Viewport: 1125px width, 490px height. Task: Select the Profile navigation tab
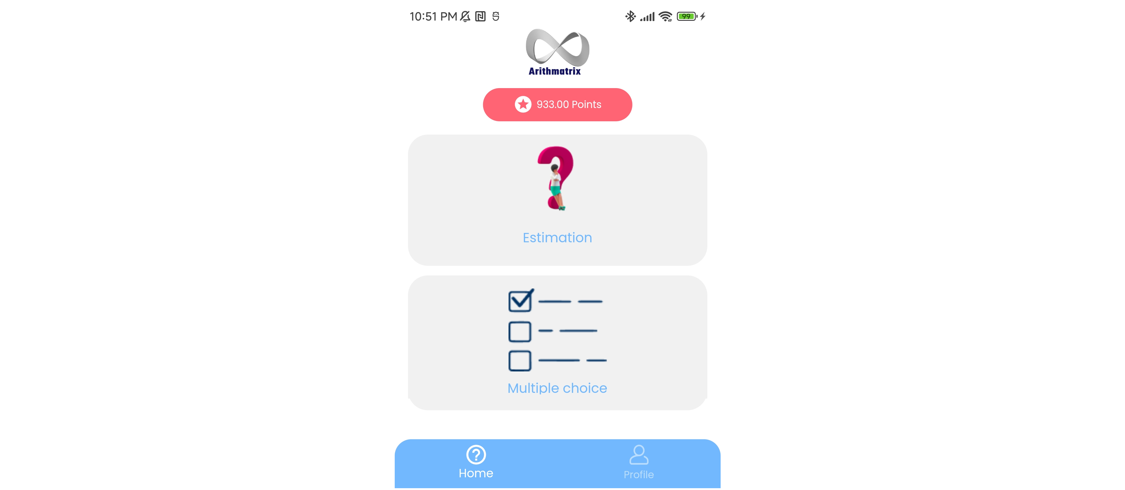coord(638,463)
